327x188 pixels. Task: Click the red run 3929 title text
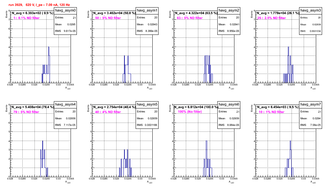click(x=39, y=5)
